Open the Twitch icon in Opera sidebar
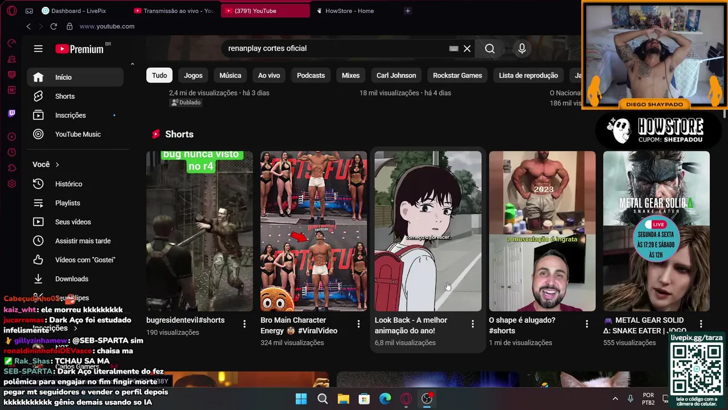This screenshot has height=410, width=728. tap(11, 113)
